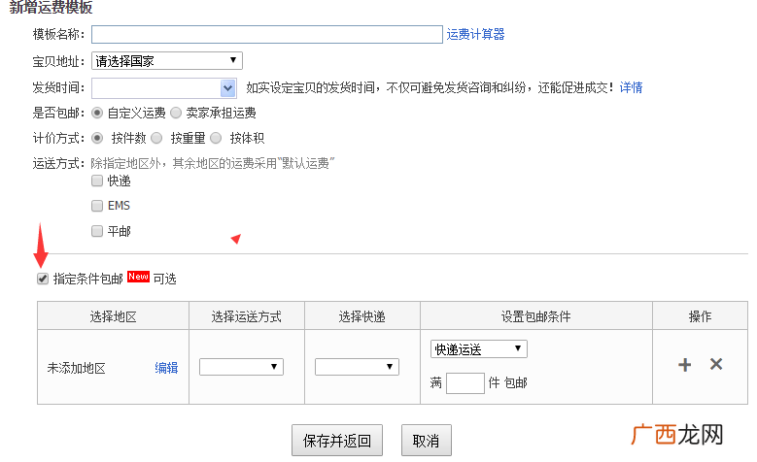Open the 运费计算器 link
The image size is (757, 462).
pyautogui.click(x=475, y=34)
